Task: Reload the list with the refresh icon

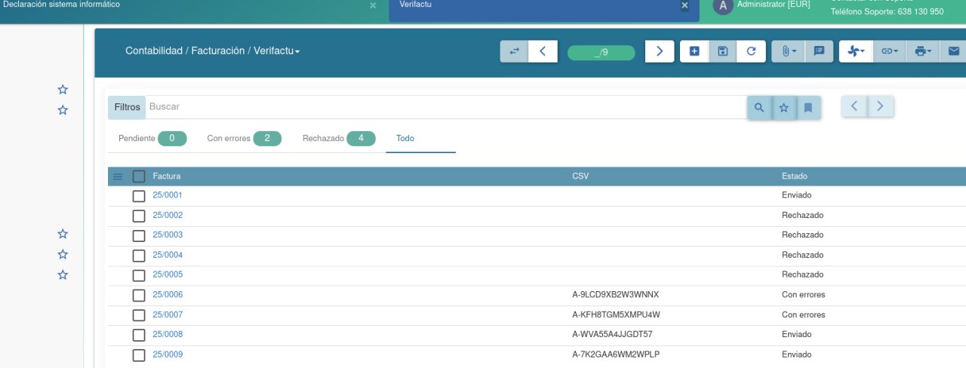Action: point(751,51)
